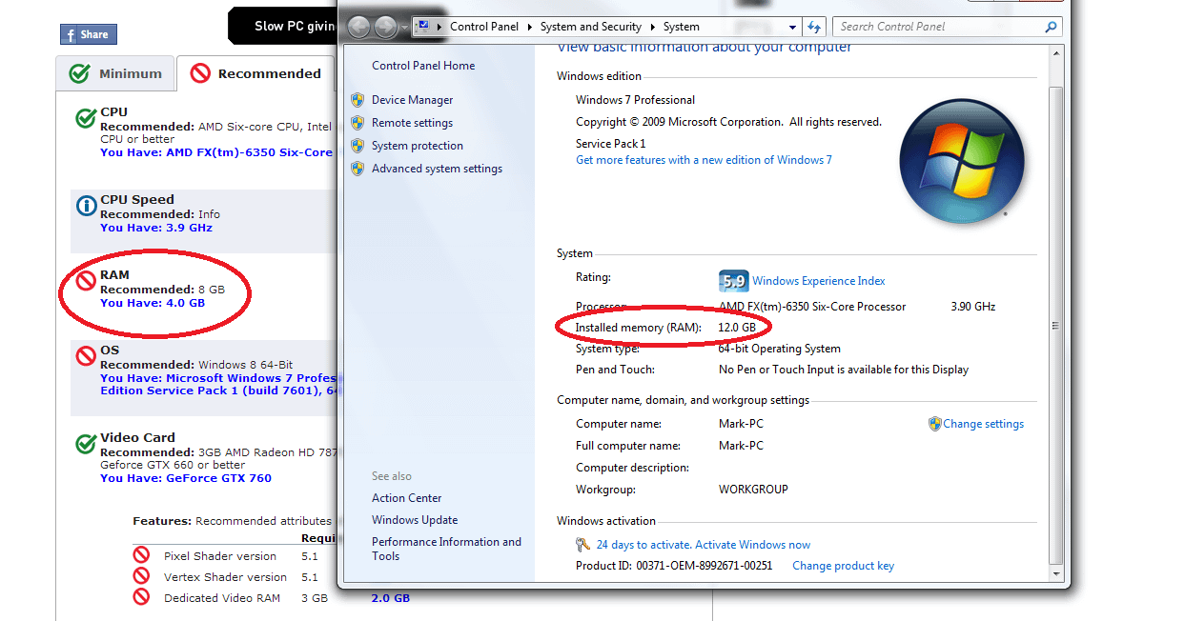Open System protection
This screenshot has width=1185, height=621.
click(x=418, y=146)
